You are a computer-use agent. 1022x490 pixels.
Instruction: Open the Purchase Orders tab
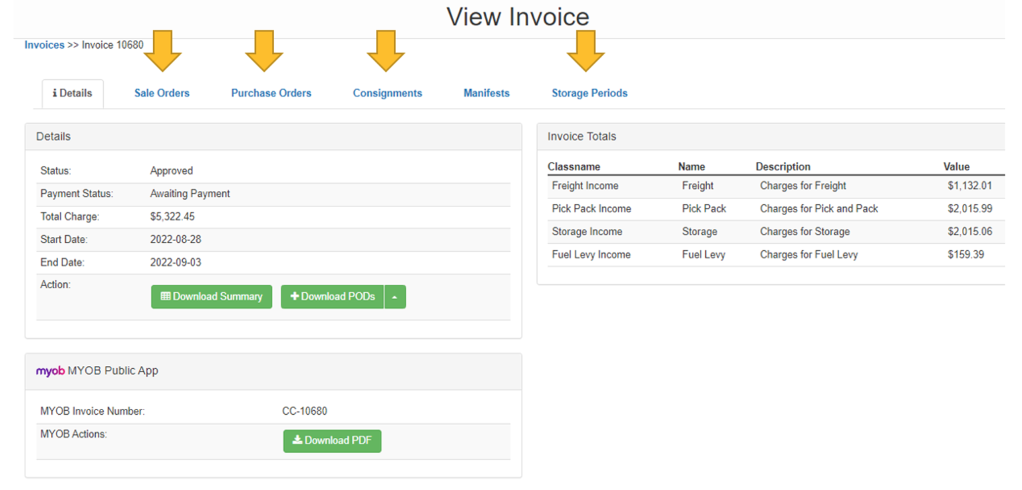tap(271, 93)
